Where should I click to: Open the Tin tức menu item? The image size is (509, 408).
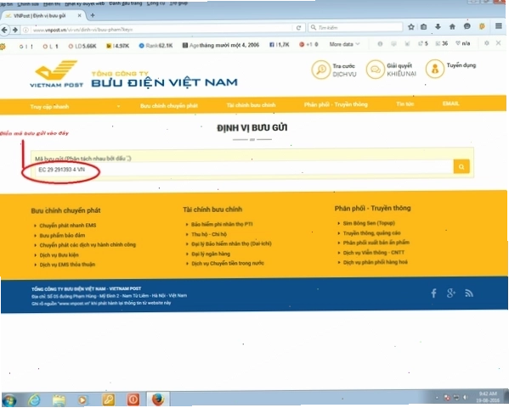click(404, 104)
